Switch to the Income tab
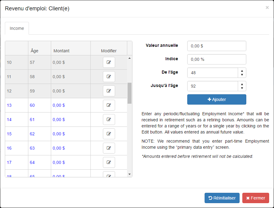This screenshot has width=274, height=208. pos(17,28)
